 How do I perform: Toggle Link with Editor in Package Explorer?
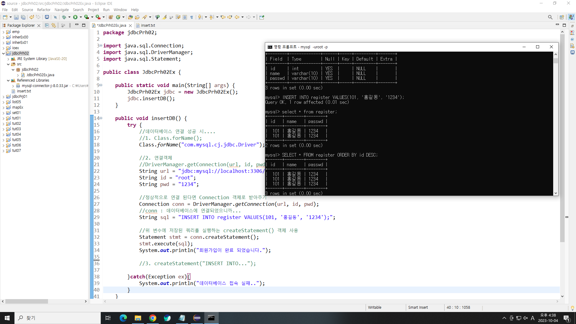coord(54,25)
